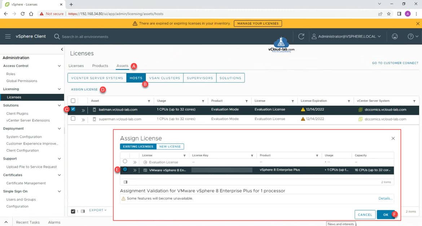Switch to the Products tab
Screen dimensions: 422x226
pyautogui.click(x=100, y=66)
